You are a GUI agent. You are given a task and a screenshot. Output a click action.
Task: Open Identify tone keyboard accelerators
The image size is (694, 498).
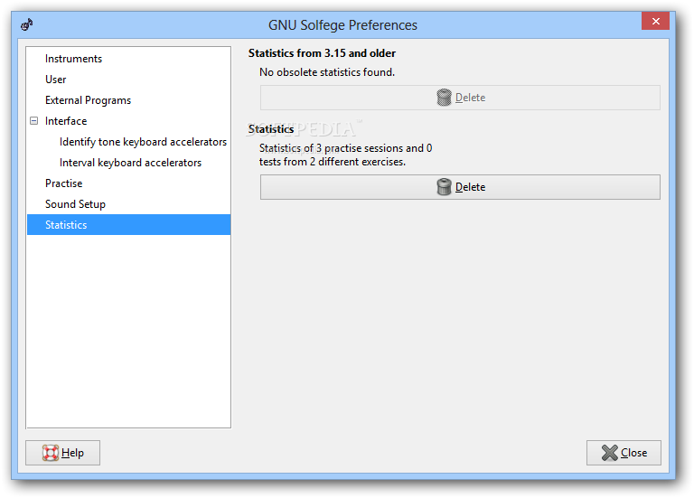[x=143, y=142]
